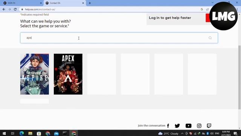241x136 pixels.
Task: Click the page vertical scrollbar
Action: 239,77
